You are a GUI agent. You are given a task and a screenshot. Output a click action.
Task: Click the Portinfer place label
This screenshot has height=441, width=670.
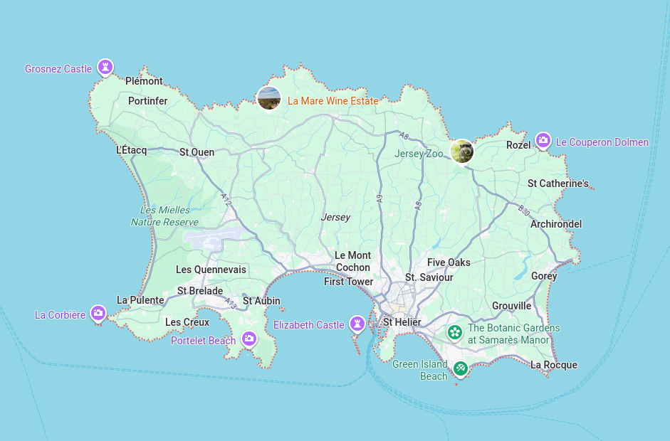point(148,101)
